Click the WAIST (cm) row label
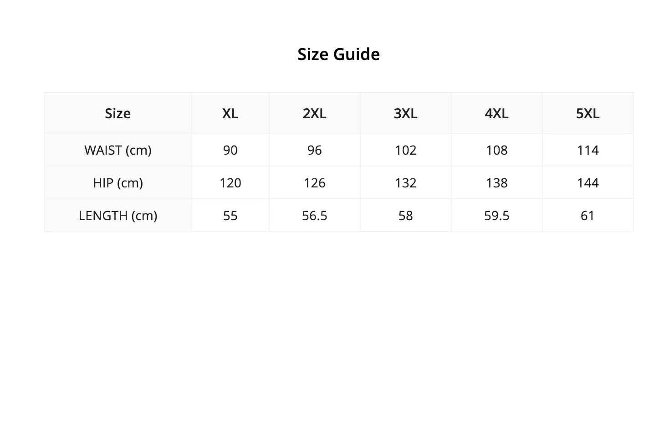Screen dimensions: 654x424 118,150
